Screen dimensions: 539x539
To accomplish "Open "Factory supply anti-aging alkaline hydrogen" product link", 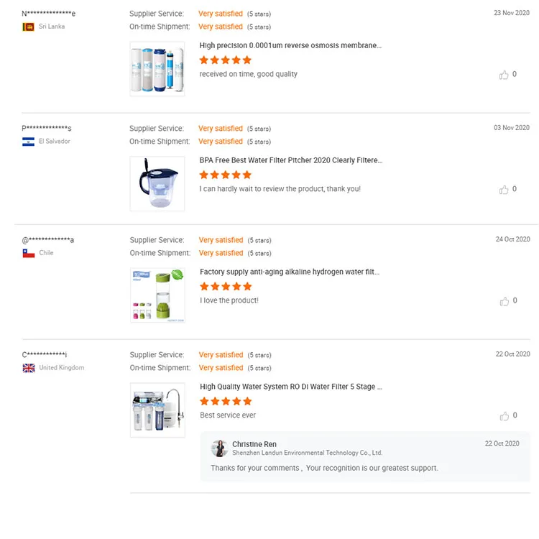I will [x=289, y=272].
